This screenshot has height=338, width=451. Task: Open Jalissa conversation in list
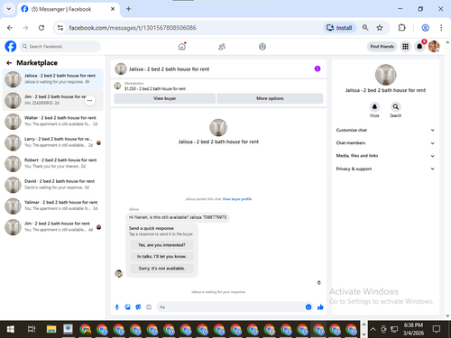[x=53, y=79]
